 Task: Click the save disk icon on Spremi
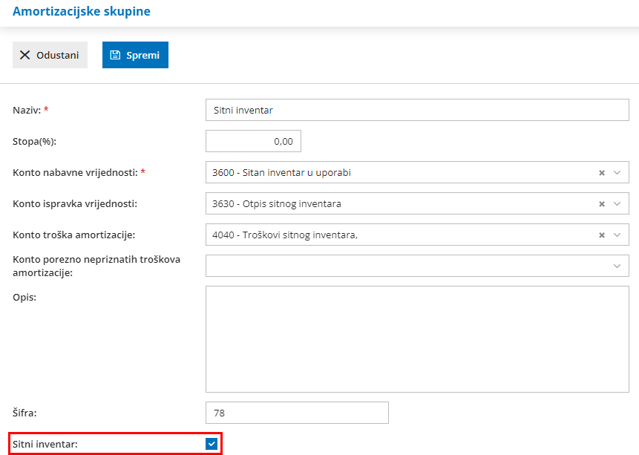pos(115,54)
